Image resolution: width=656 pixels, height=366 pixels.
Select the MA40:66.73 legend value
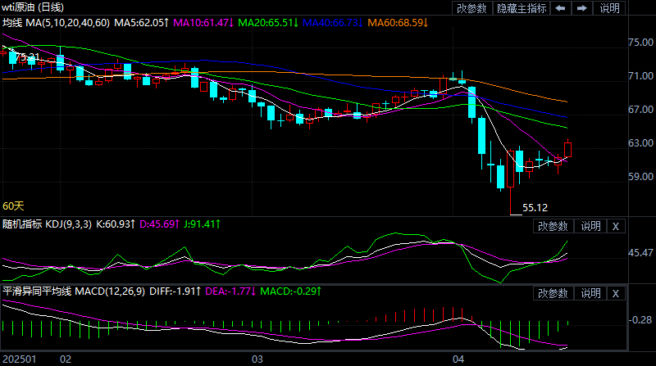coord(333,23)
